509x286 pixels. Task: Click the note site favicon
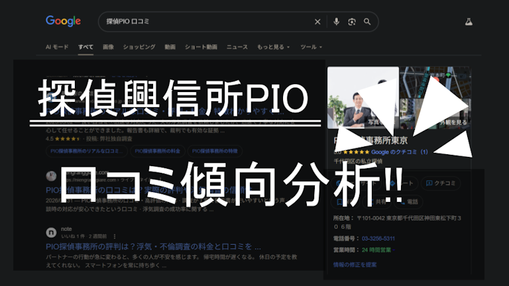51,232
